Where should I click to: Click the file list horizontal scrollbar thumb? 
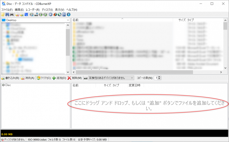134,72
